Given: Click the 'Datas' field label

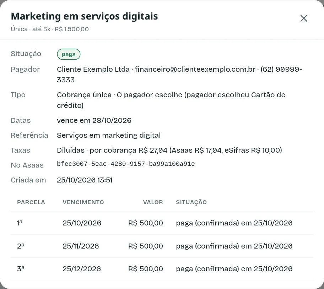Looking at the screenshot, I should 21,121.
